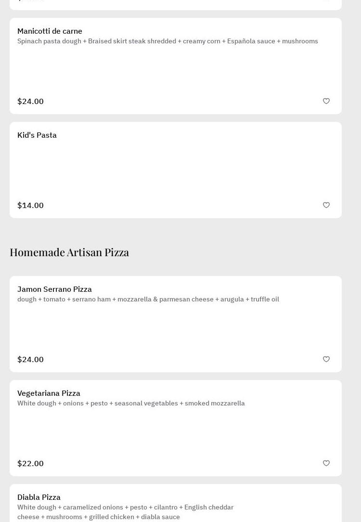Open the Manicotti de carne item title
Viewport: 361px width, 522px height.
coord(50,31)
